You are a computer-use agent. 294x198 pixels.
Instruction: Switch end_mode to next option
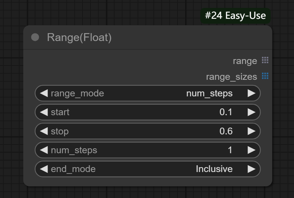251,169
